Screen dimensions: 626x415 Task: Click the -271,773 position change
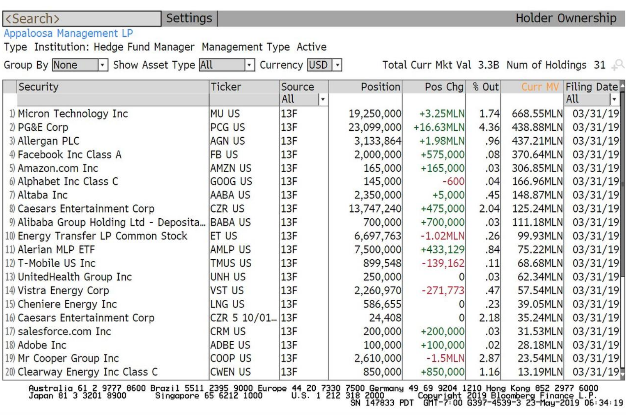pyautogui.click(x=443, y=290)
